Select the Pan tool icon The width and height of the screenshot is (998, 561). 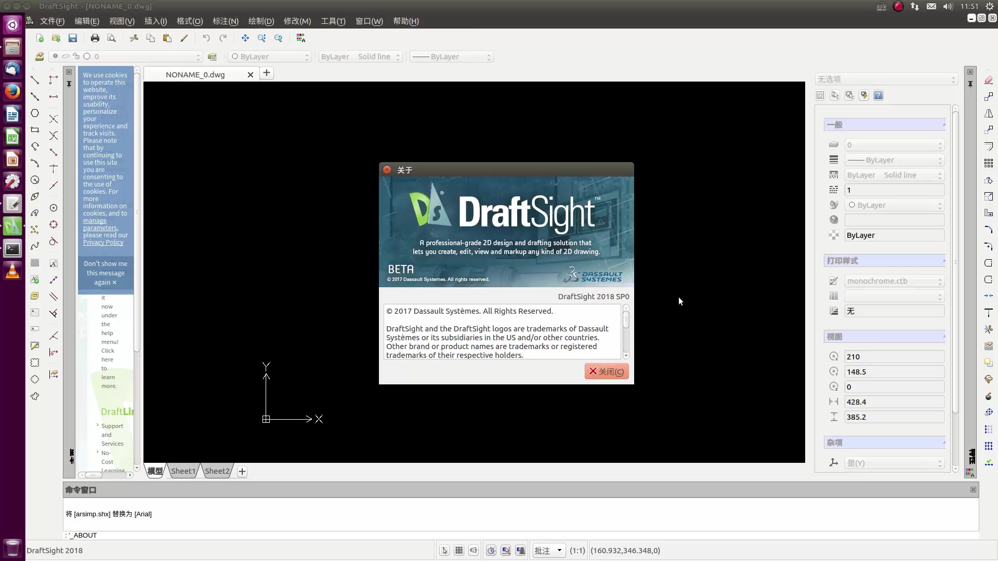tap(245, 38)
